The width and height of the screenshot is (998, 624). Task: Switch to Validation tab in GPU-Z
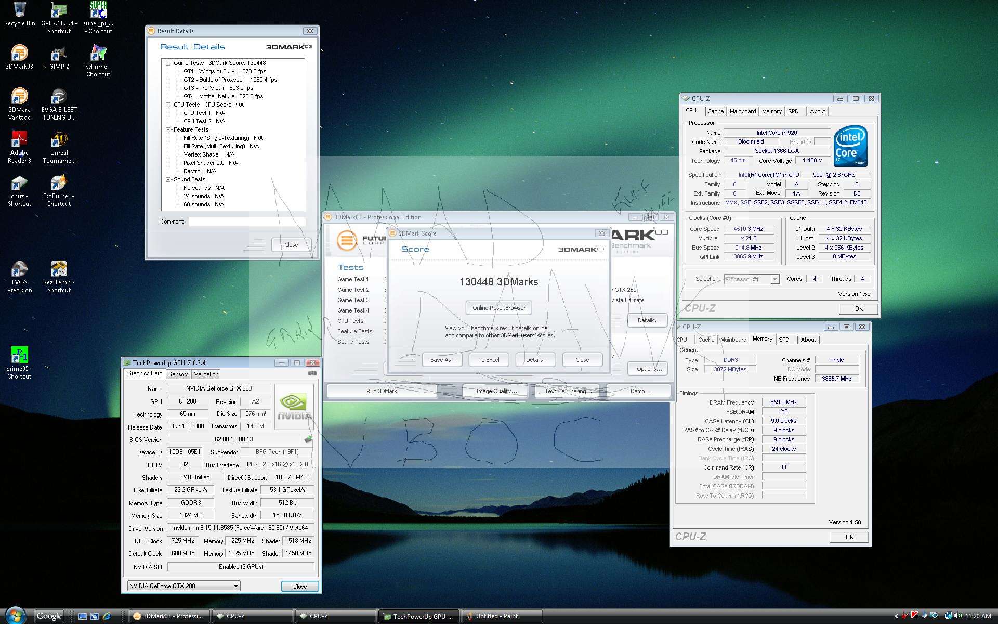pos(206,374)
